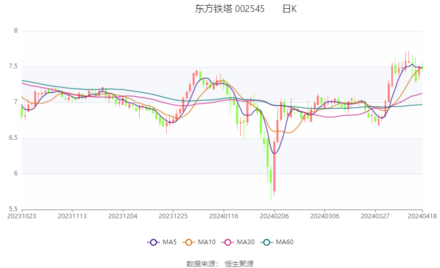Select the 日K period label
The width and height of the screenshot is (440, 268).
pos(289,9)
